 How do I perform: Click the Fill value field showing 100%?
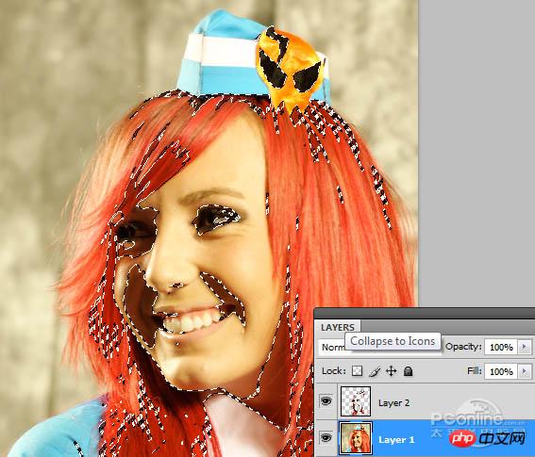(x=501, y=371)
